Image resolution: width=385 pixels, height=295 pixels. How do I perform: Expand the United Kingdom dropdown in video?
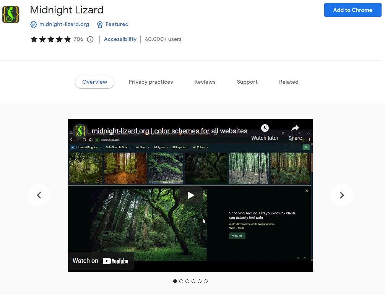(x=90, y=147)
